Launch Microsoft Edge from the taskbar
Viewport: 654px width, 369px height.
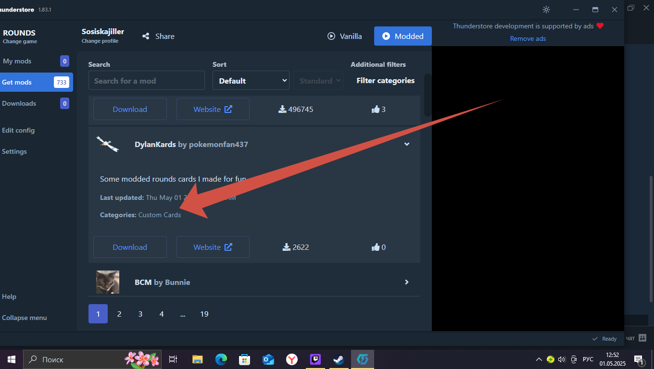pyautogui.click(x=221, y=359)
